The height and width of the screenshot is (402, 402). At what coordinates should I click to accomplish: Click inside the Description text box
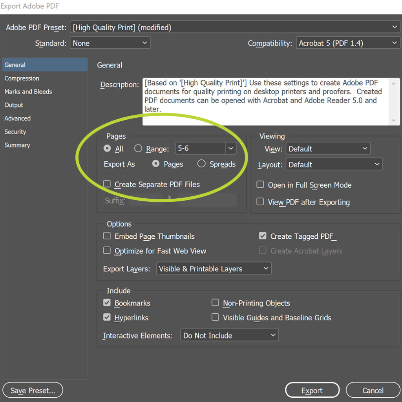[266, 102]
